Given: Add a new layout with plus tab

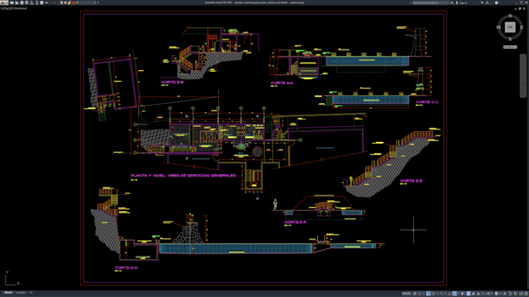Looking at the screenshot, I should [31, 293].
